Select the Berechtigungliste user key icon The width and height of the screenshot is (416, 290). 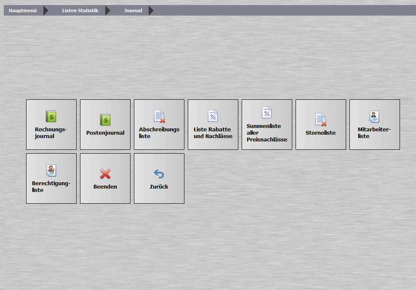(51, 170)
